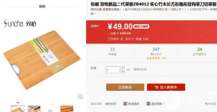This screenshot has height=112, width=217.
Task: Click the 24 送天猫积分 points link
Action: (x=200, y=51)
